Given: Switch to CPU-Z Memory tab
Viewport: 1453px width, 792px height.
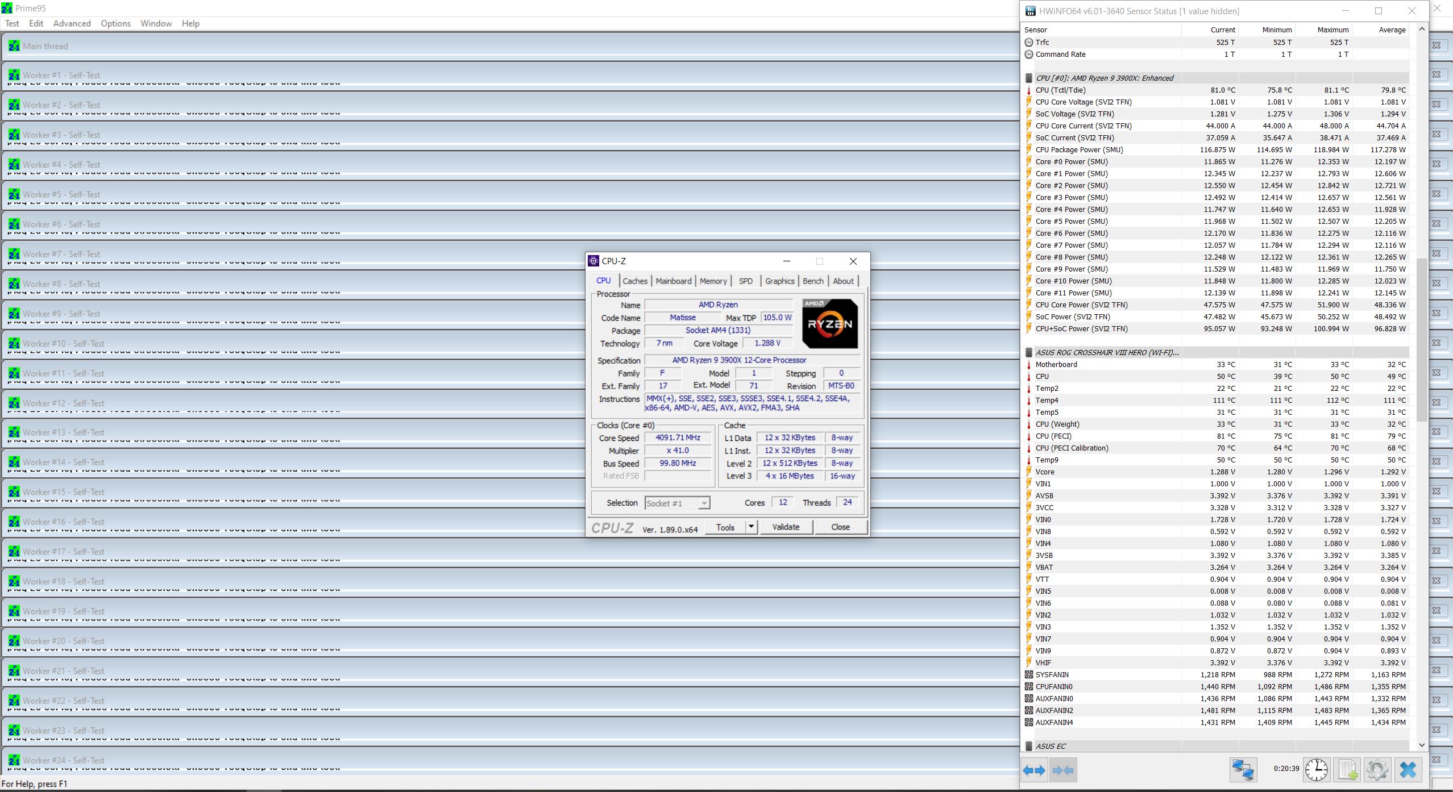Looking at the screenshot, I should tap(713, 281).
